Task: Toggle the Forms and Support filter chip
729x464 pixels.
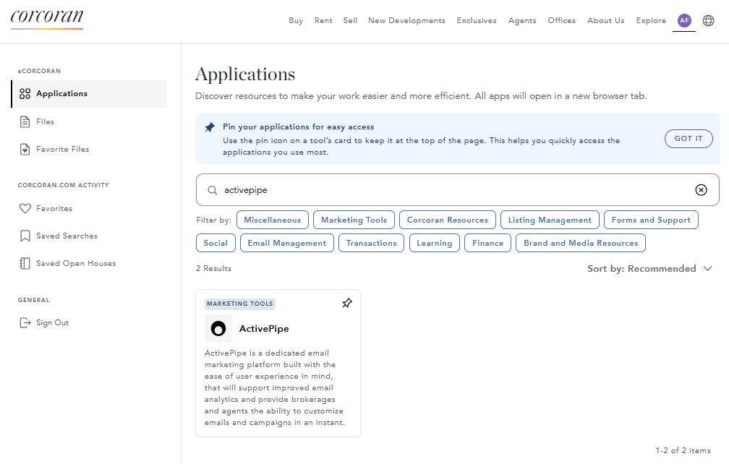Action: point(651,220)
